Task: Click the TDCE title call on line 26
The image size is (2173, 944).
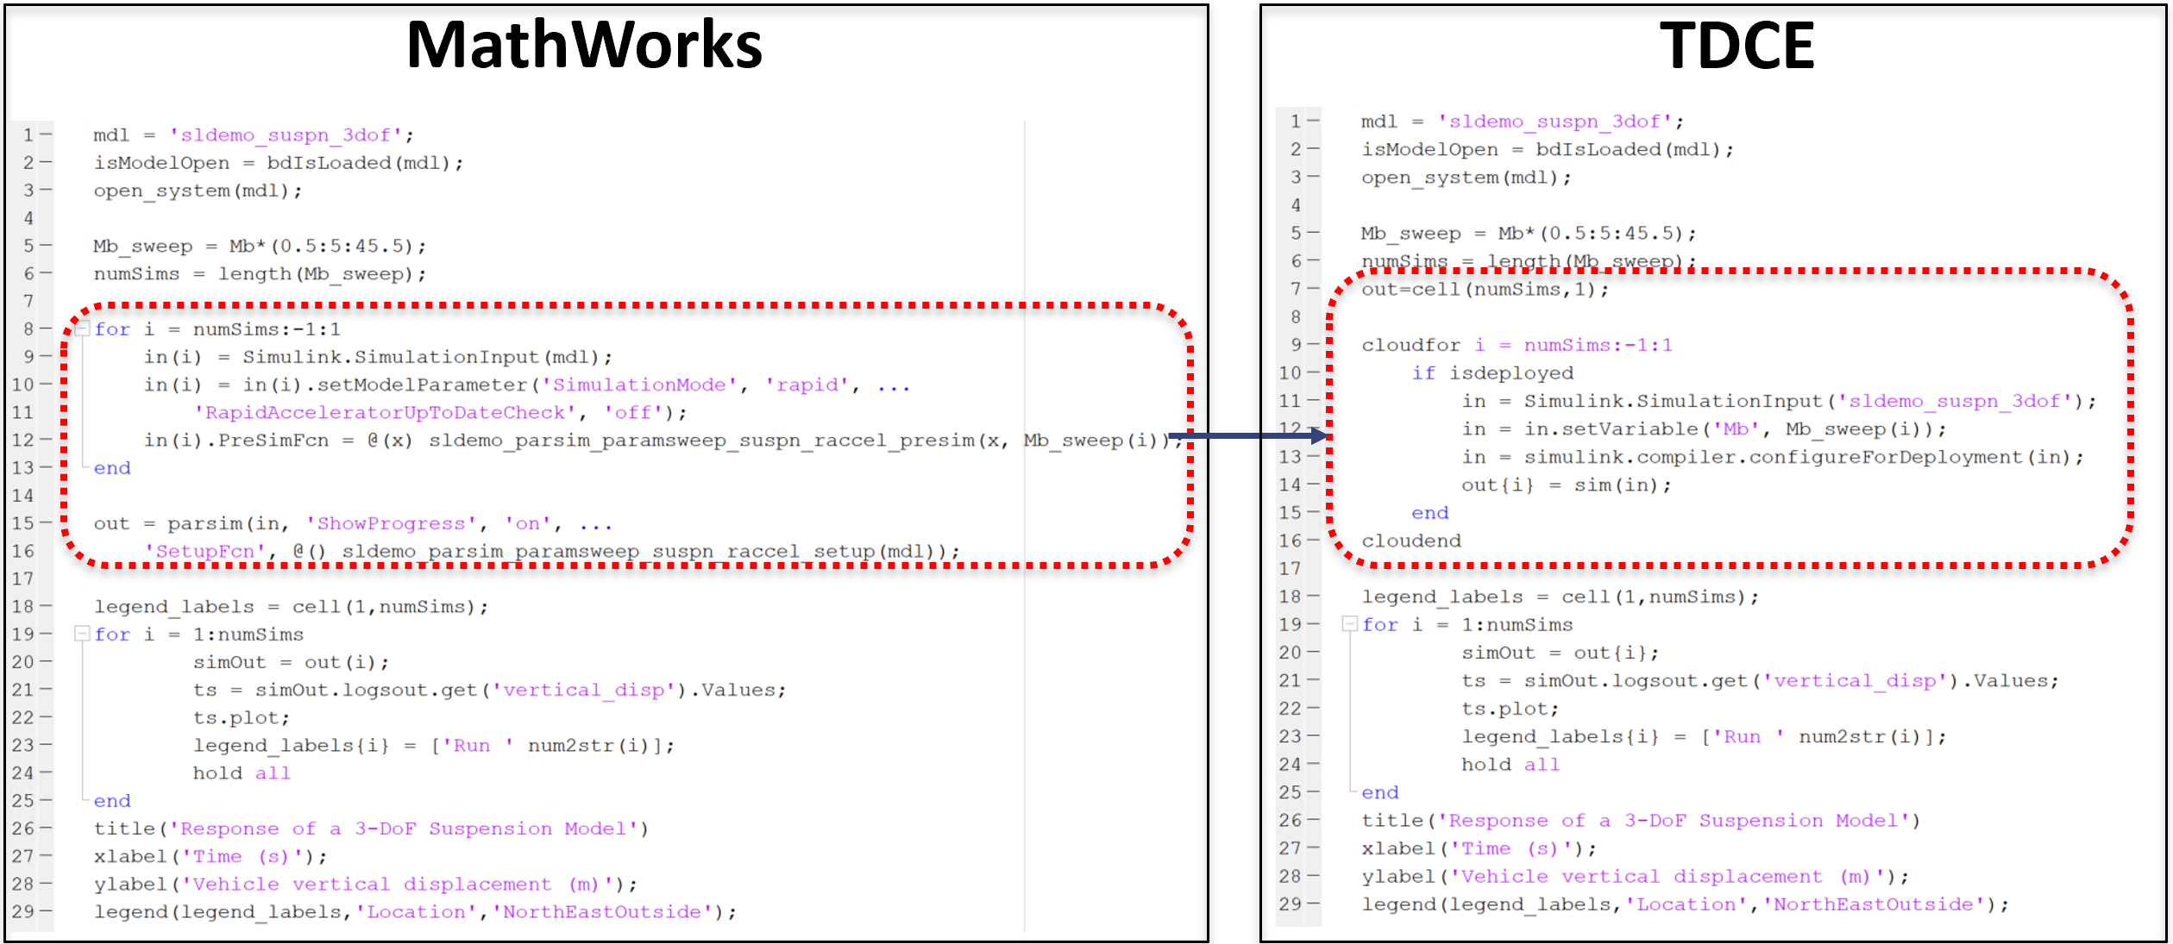Action: click(x=1393, y=820)
